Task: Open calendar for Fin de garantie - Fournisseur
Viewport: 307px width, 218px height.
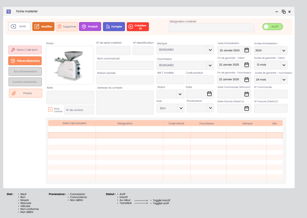Action: tap(246, 80)
